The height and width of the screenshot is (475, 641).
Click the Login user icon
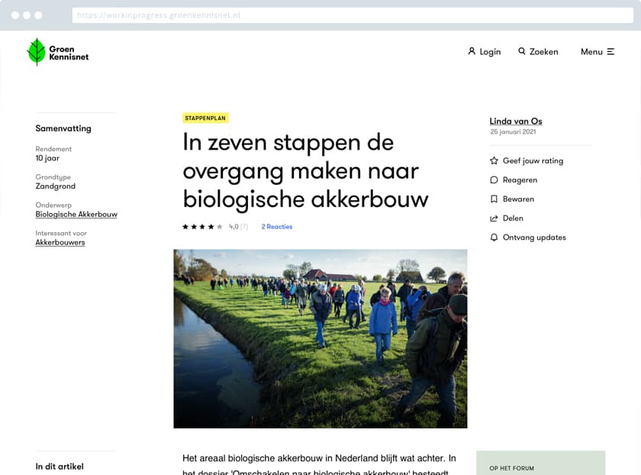472,51
